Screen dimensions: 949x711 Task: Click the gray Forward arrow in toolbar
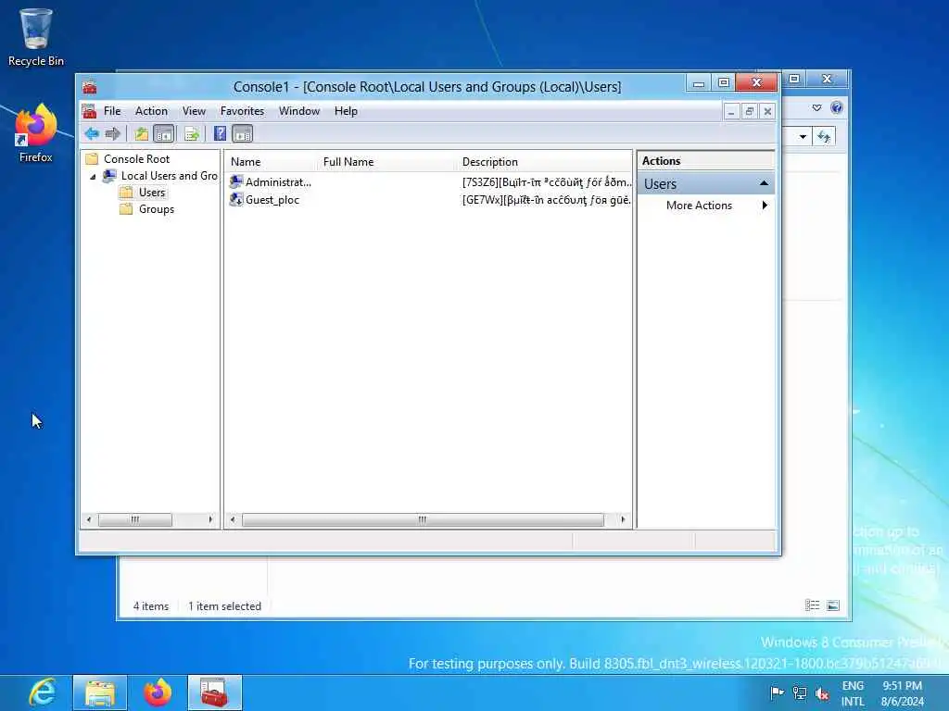point(113,133)
